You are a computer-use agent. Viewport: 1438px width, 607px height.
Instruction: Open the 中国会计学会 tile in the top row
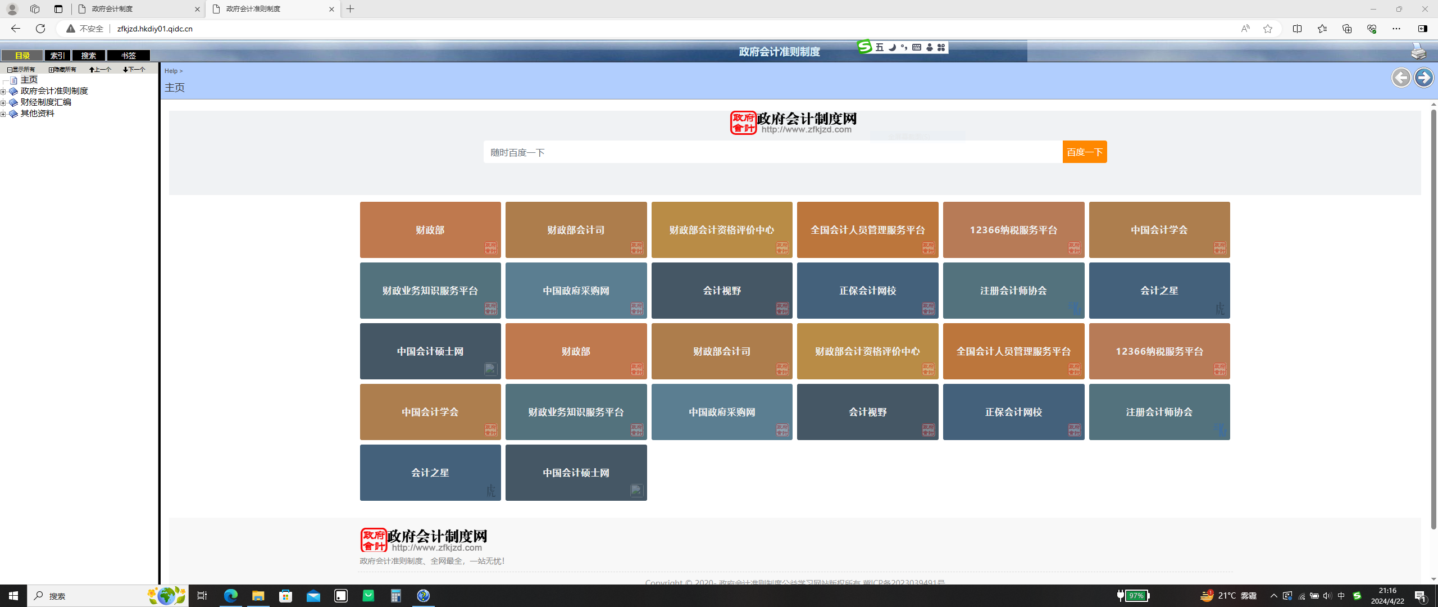(x=1159, y=230)
